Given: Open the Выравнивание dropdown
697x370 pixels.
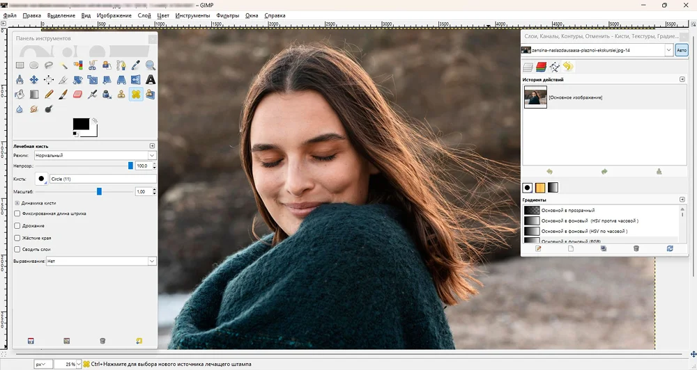Looking at the screenshot, I should pos(100,261).
